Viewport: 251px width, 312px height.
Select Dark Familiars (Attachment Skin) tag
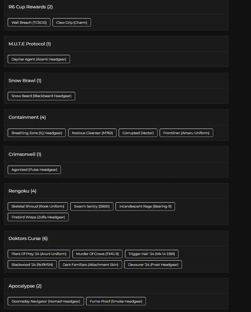point(90,264)
